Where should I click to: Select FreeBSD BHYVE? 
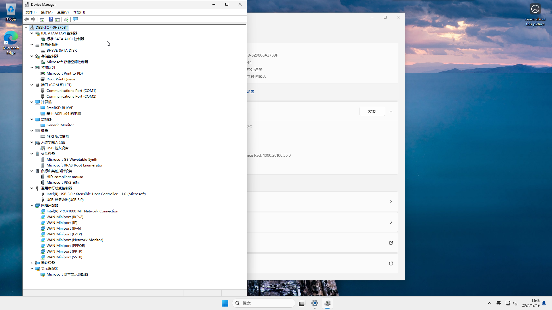click(60, 108)
